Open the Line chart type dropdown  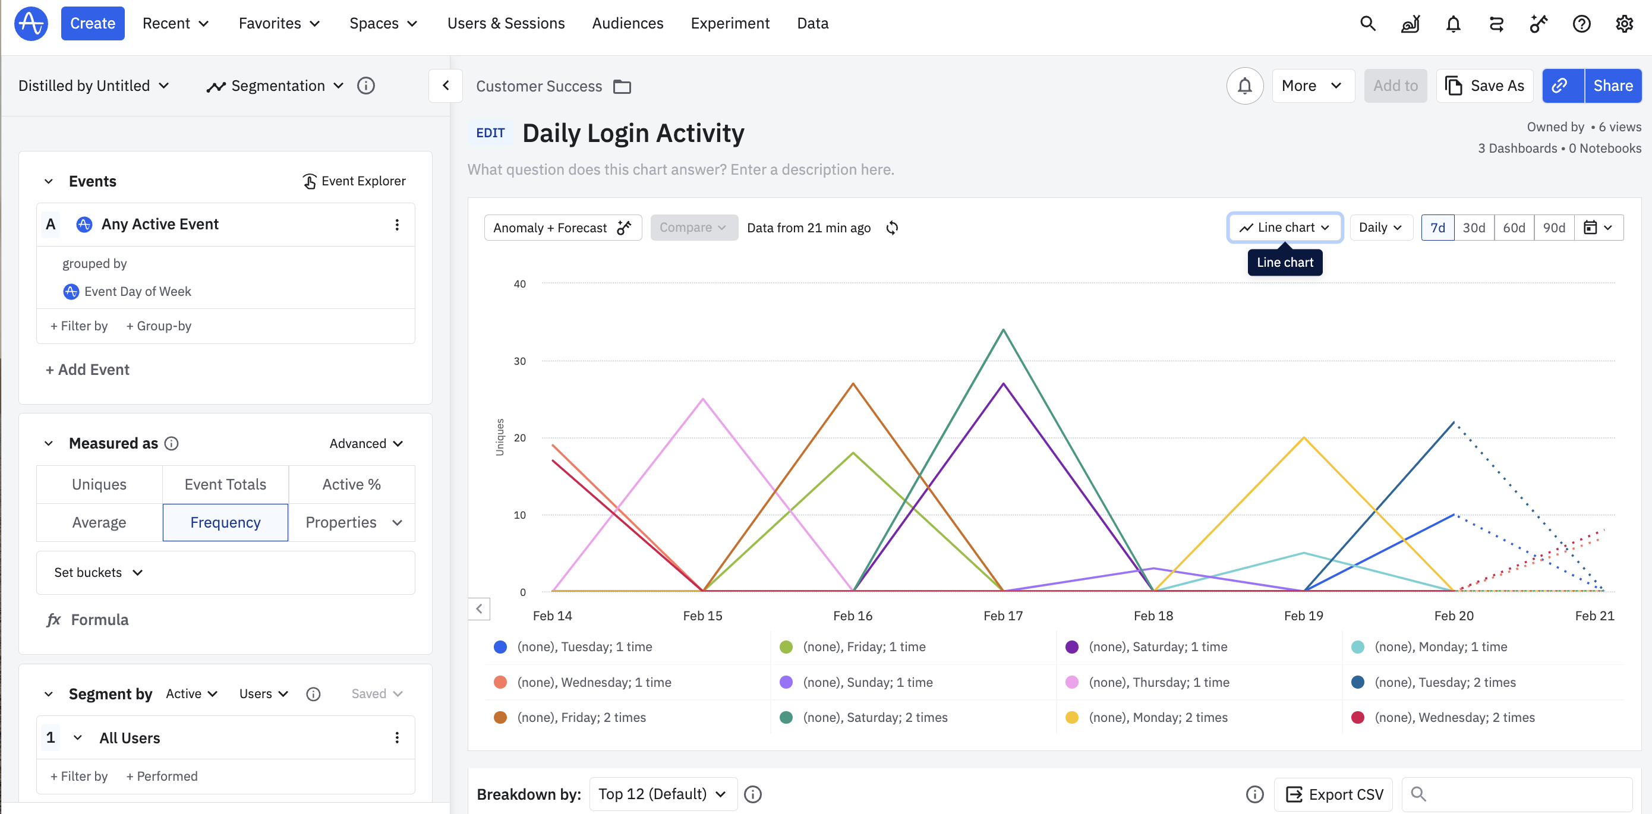(1285, 228)
